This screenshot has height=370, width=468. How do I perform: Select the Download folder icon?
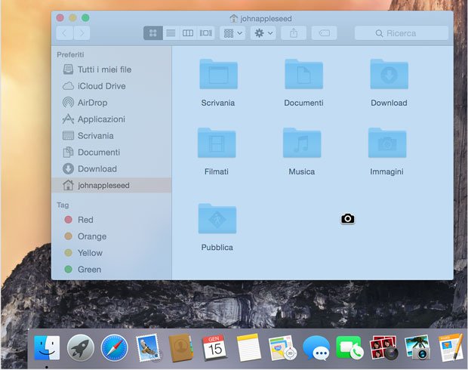(389, 74)
